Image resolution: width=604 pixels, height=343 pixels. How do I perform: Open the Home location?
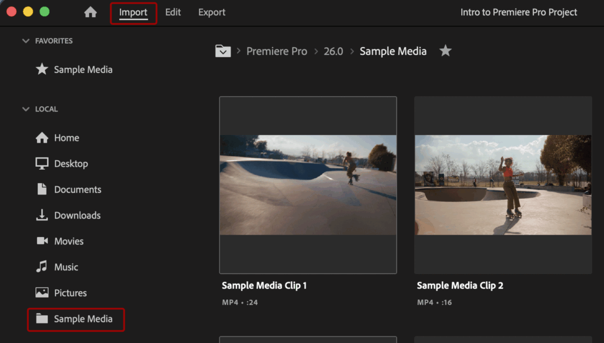(x=67, y=138)
